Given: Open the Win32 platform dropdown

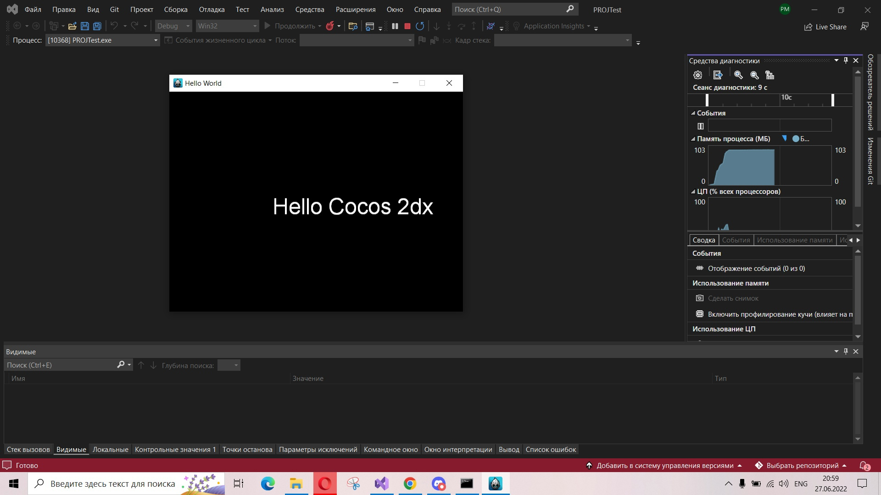Looking at the screenshot, I should point(227,26).
